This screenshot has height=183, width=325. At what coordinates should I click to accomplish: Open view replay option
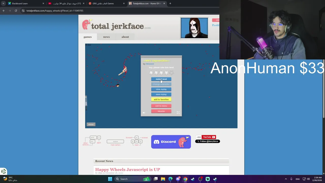tap(161, 89)
